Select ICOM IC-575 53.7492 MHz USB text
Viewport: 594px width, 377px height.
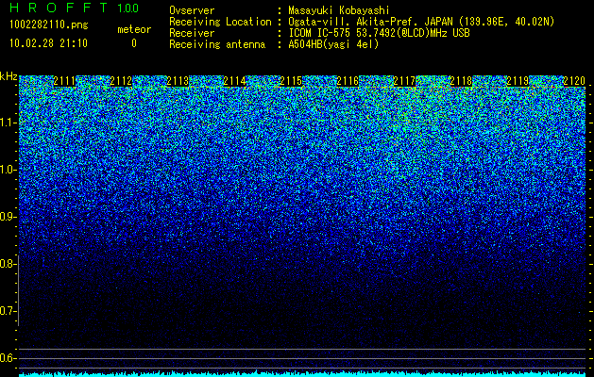(x=379, y=33)
